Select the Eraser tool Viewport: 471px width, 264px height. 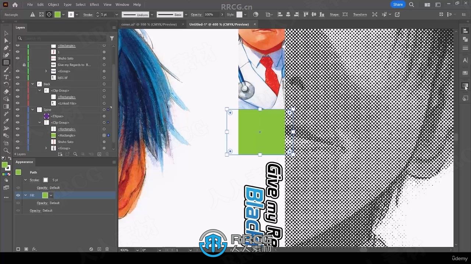(x=6, y=92)
